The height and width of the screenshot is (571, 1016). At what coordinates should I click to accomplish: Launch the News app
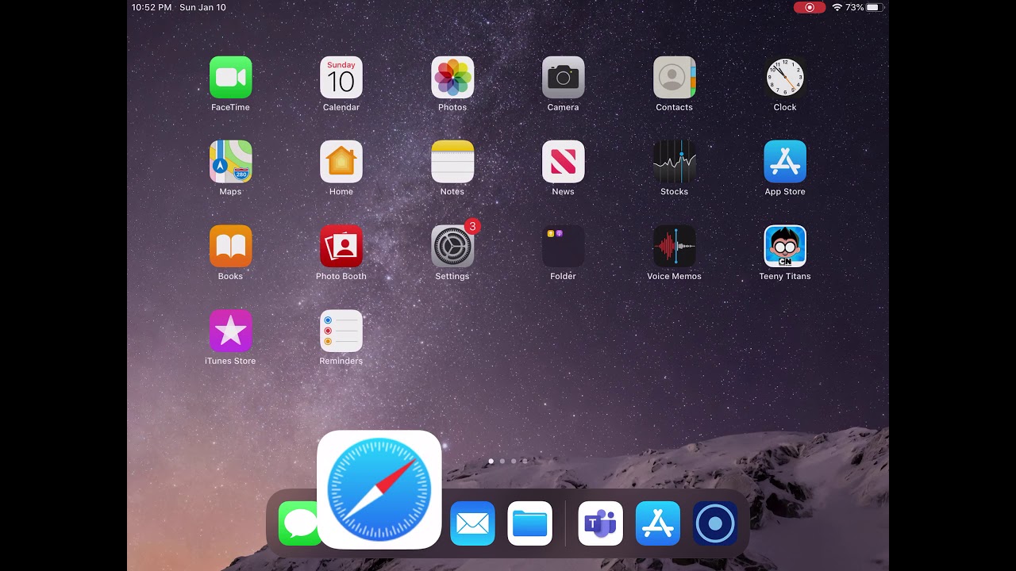(563, 162)
